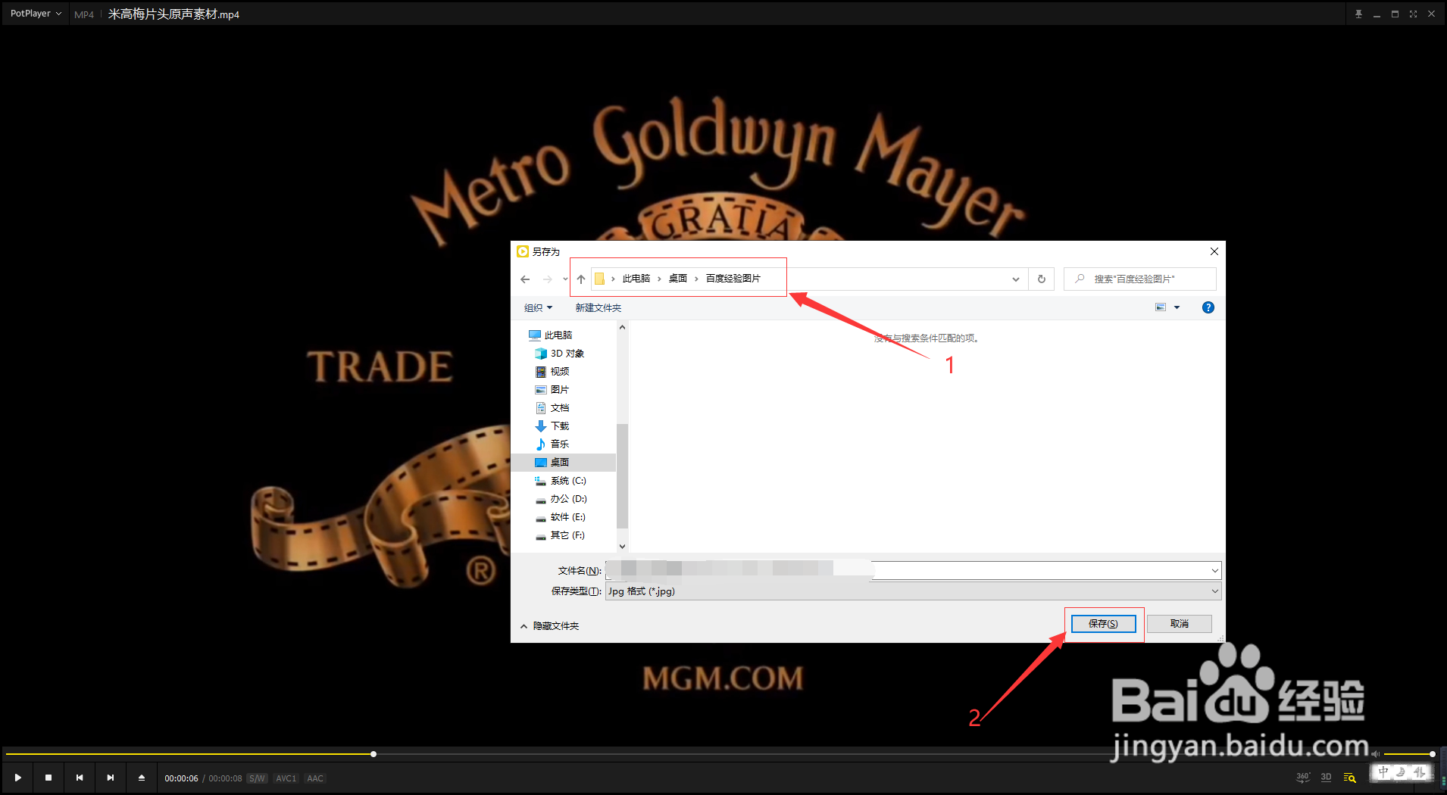The height and width of the screenshot is (795, 1447).
Task: Create a new folder with 新建文件夹
Action: 598,307
